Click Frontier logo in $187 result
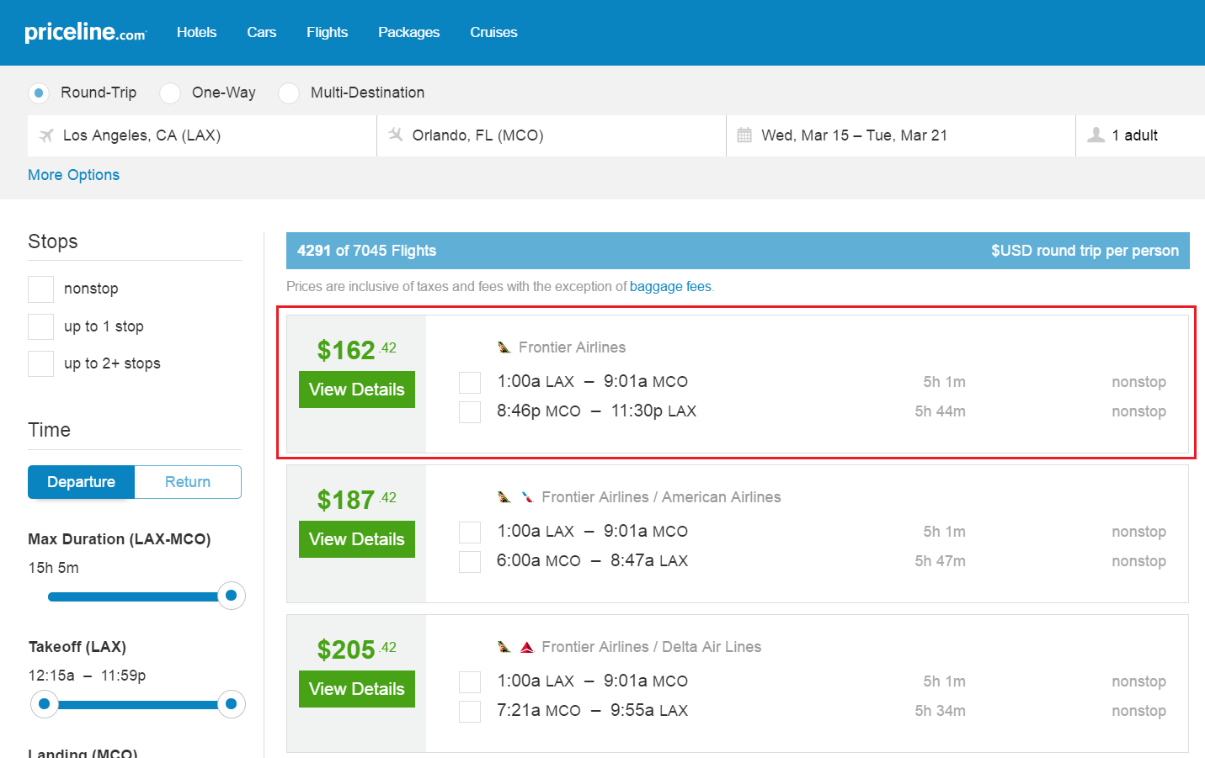Viewport: 1205px width, 758px height. click(x=504, y=497)
